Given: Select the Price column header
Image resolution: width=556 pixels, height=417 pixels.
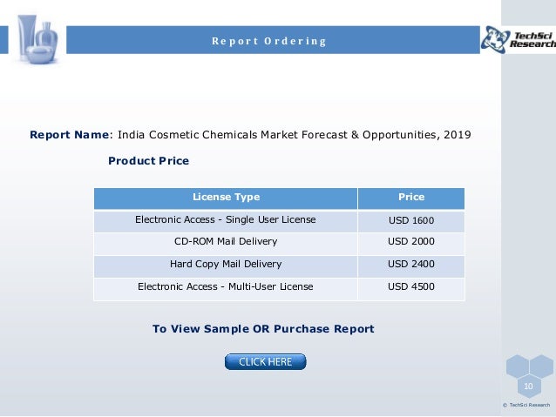Looking at the screenshot, I should (x=411, y=198).
